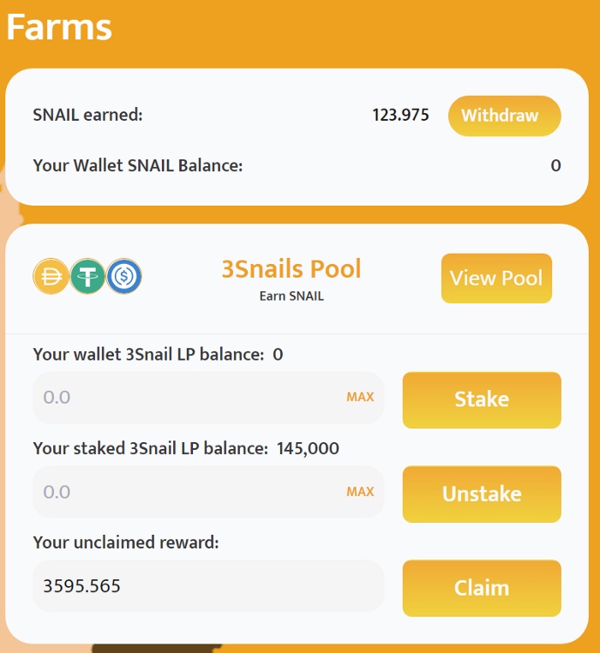Viewport: 600px width, 653px height.
Task: Click the staked LP balance 145,000
Action: click(x=308, y=448)
